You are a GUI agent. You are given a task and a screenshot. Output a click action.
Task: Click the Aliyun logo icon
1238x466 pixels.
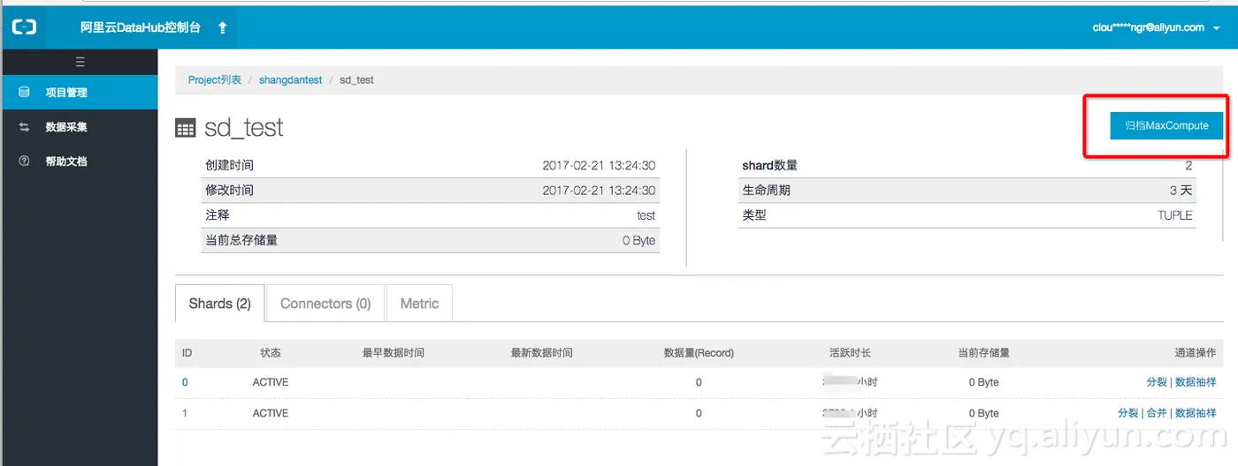tap(24, 27)
